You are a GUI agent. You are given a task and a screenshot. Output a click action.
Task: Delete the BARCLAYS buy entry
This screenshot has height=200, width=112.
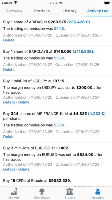9,70
